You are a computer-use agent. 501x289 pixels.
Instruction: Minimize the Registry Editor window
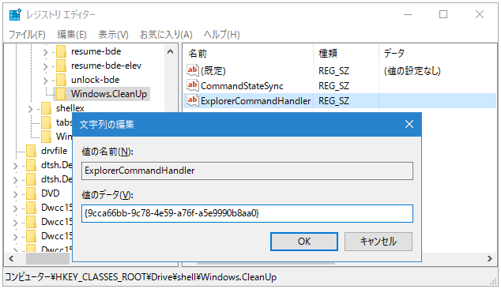click(x=408, y=14)
